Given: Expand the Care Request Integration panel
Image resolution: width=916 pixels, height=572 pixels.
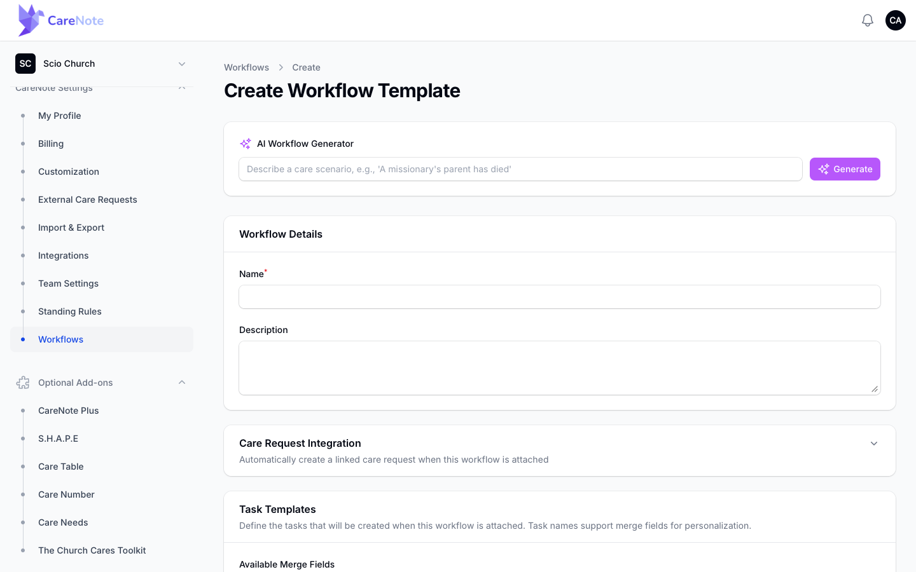Looking at the screenshot, I should (874, 444).
